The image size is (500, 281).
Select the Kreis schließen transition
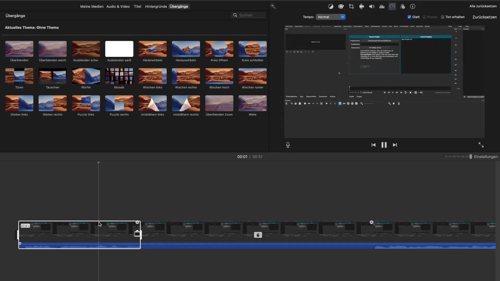pyautogui.click(x=253, y=49)
